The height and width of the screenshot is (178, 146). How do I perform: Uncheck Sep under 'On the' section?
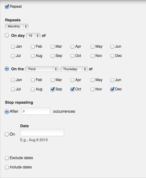click(53, 89)
